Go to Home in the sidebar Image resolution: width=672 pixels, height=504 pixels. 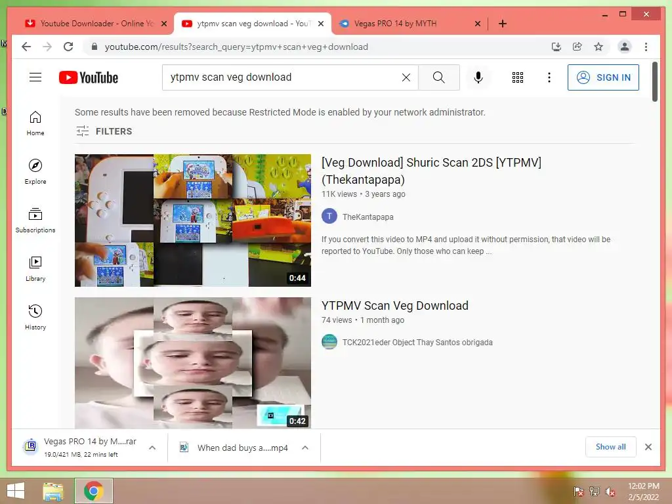pos(35,123)
